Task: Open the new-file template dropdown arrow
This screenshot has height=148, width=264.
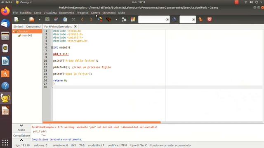Action: coord(24,19)
